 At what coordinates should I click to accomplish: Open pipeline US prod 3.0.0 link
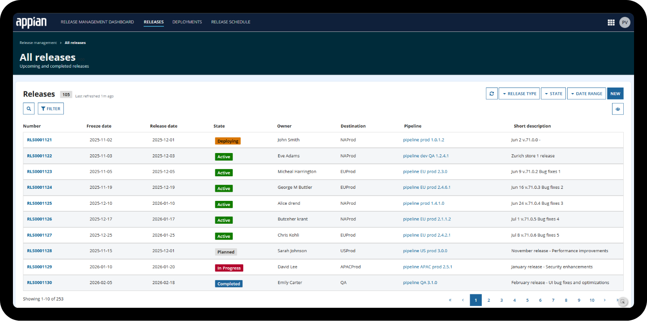click(x=425, y=251)
